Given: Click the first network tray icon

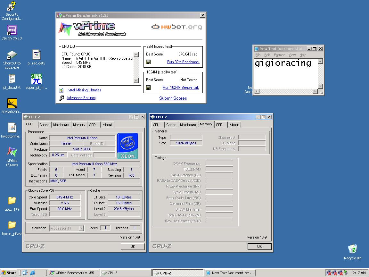Looking at the screenshot, I should [329, 273].
